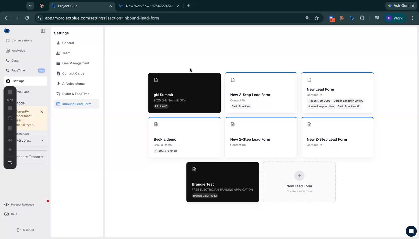Image resolution: width=419 pixels, height=239 pixels.
Task: Pause the screen recording
Action: [10, 108]
